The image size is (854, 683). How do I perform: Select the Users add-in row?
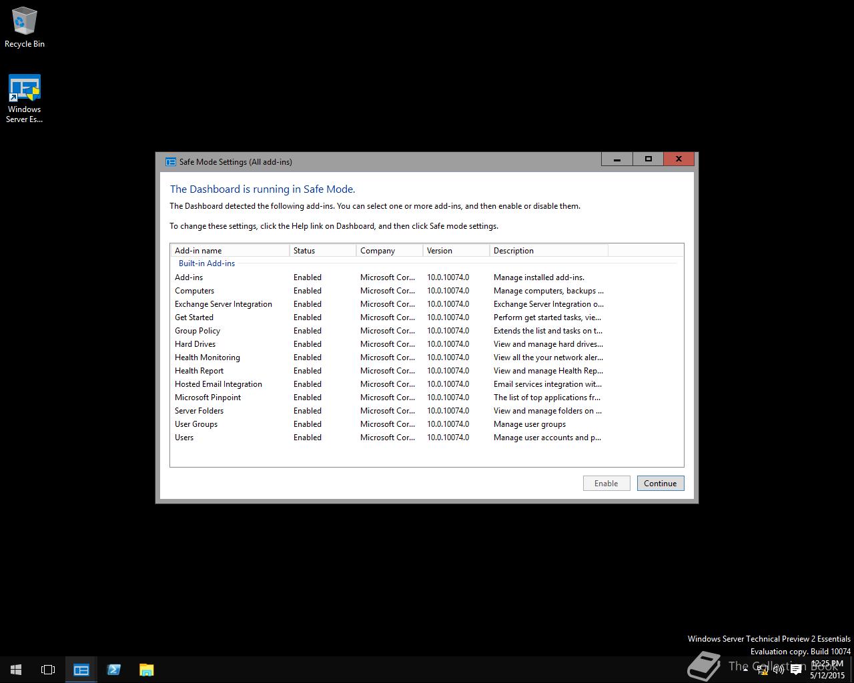pyautogui.click(x=390, y=438)
